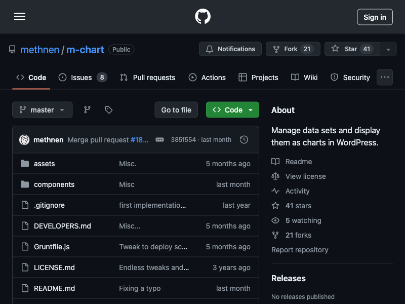Screen dimensions: 405x304
Task: Open the Wiki tab
Action: (x=304, y=78)
